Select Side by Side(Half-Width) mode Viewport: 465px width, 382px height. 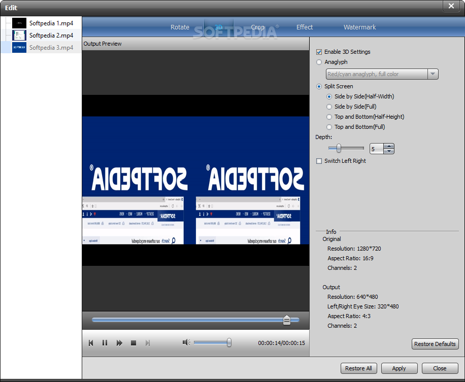point(329,96)
